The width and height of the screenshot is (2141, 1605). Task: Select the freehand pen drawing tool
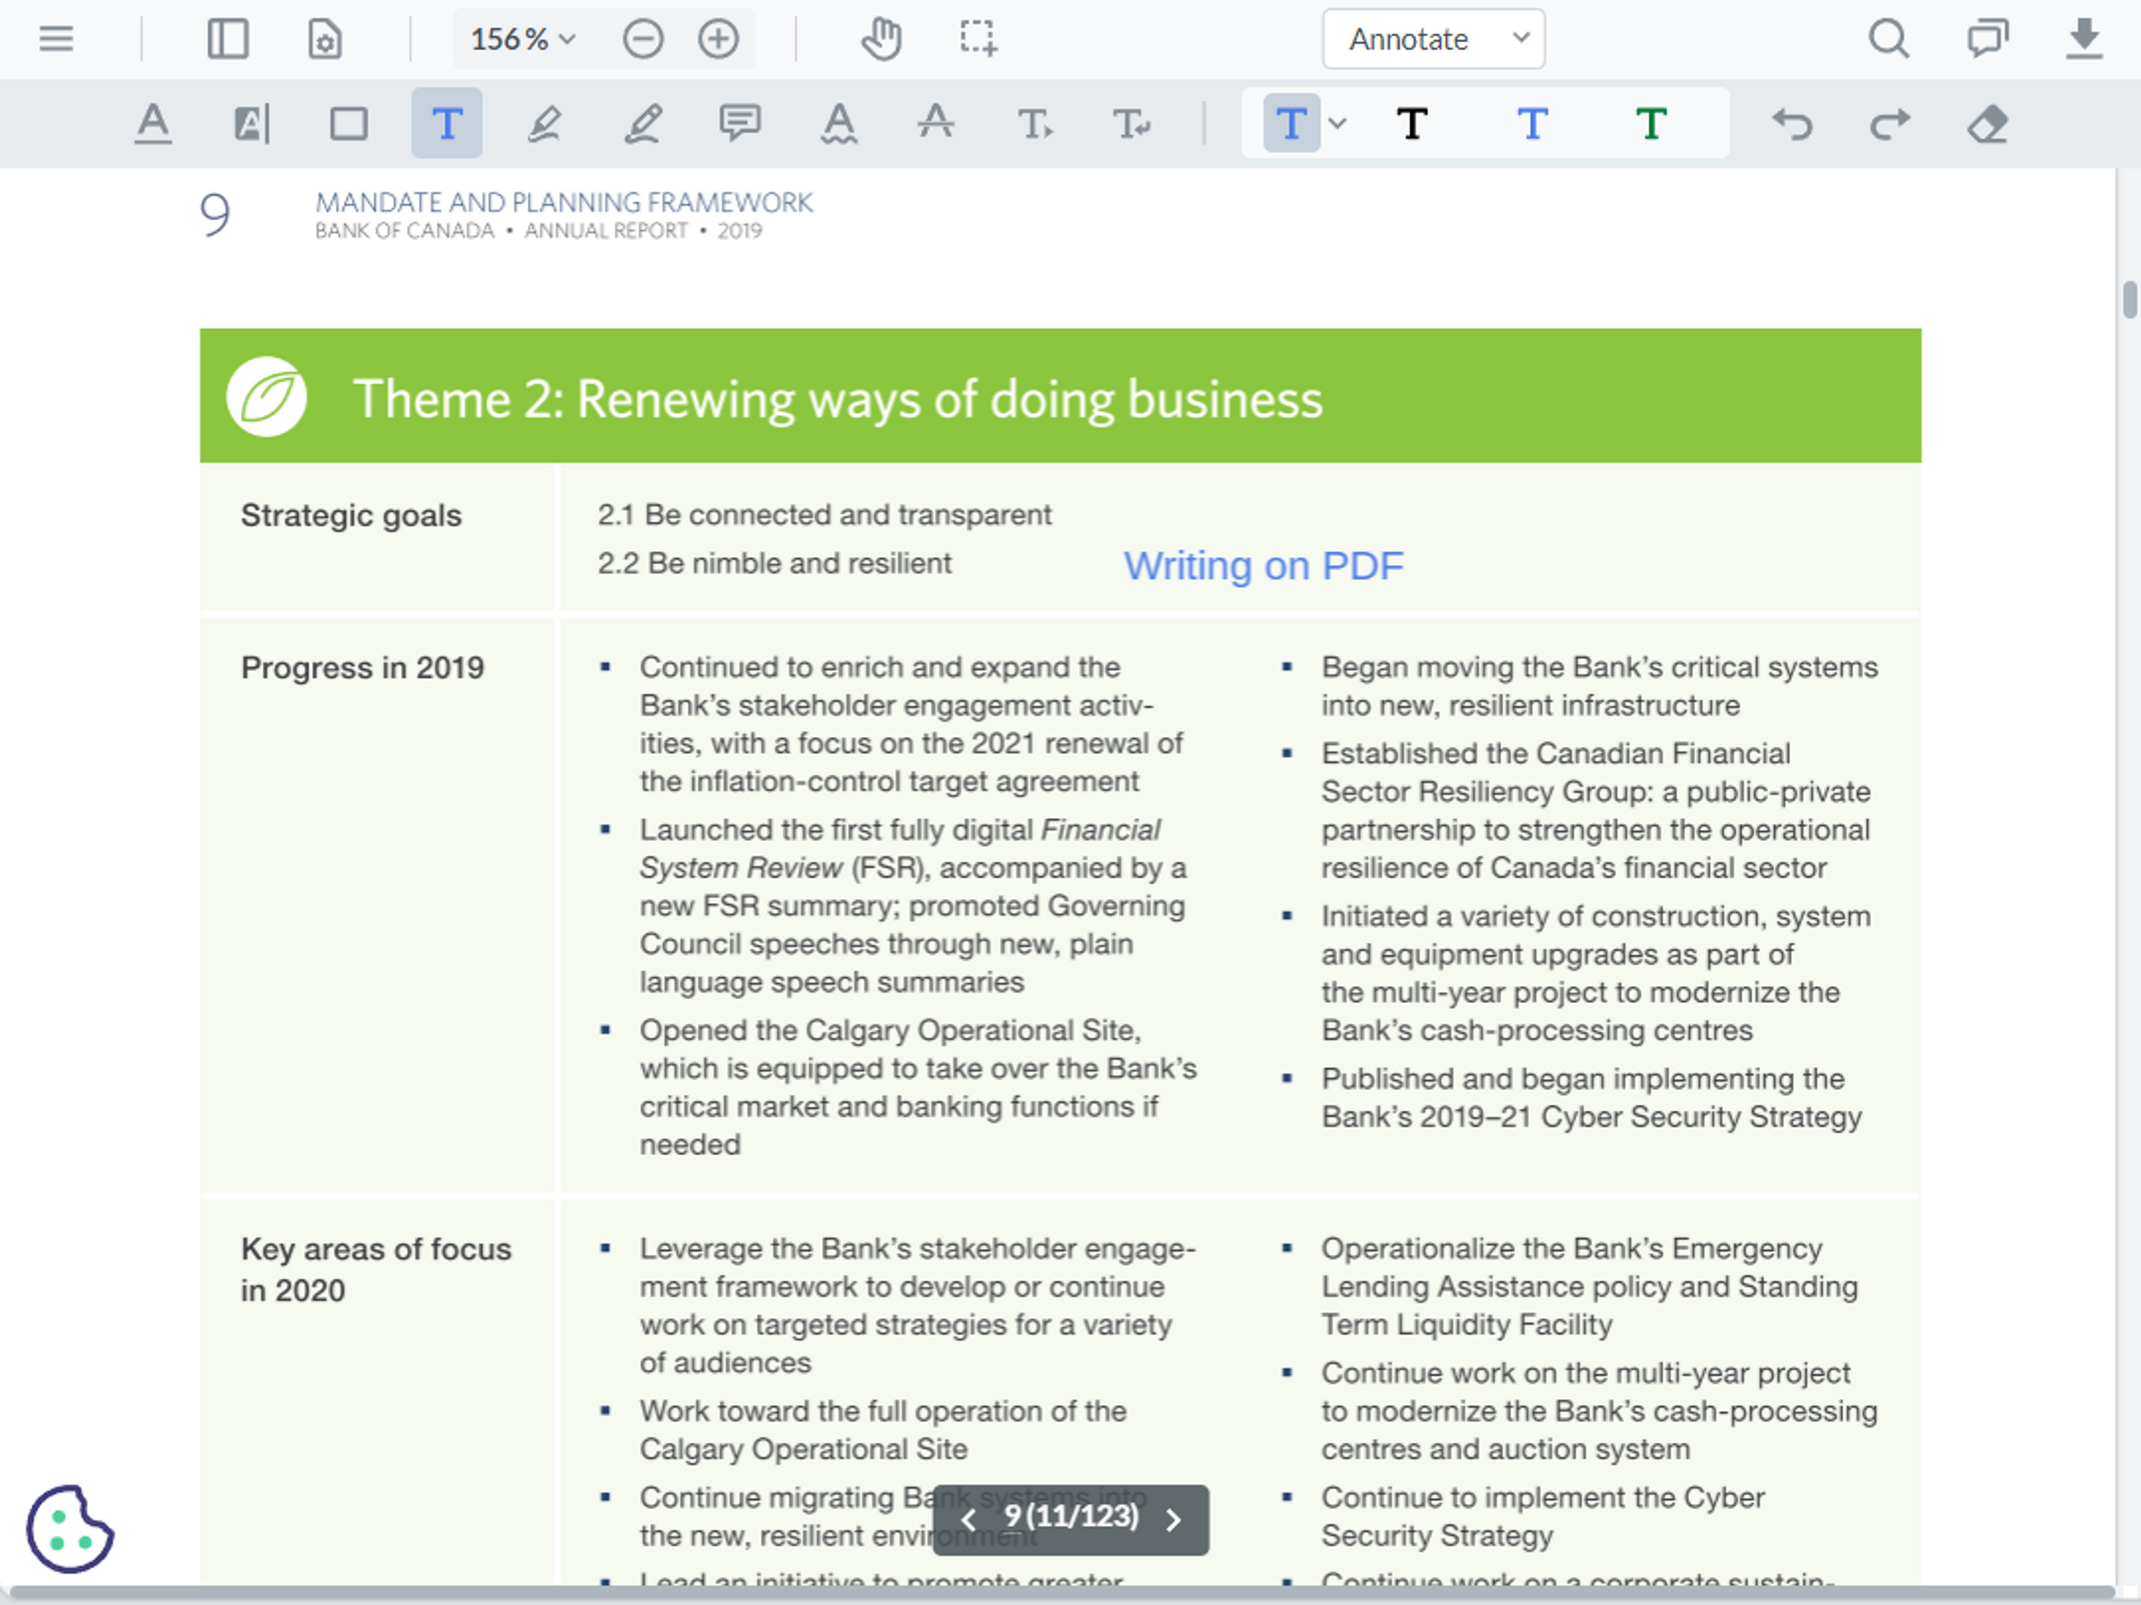click(x=643, y=124)
